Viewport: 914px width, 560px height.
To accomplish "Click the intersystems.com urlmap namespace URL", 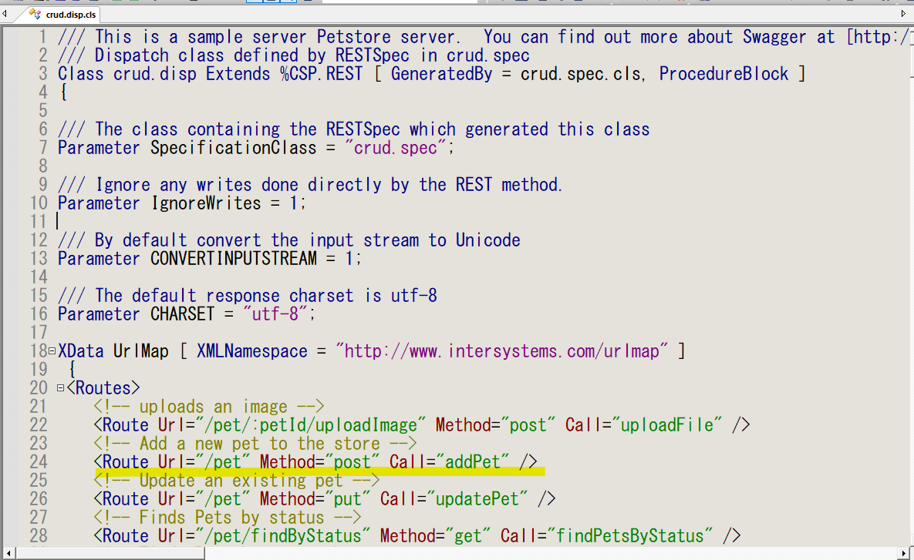I will [501, 351].
